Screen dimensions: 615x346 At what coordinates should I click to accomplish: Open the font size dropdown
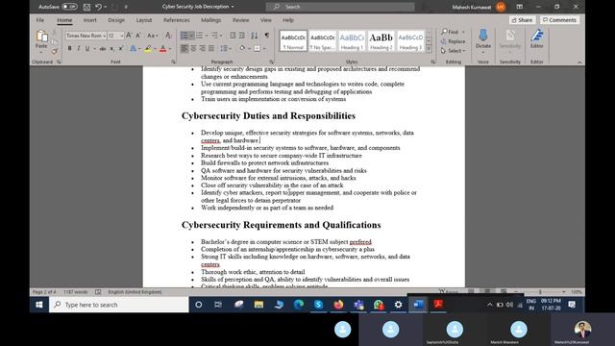(x=122, y=36)
